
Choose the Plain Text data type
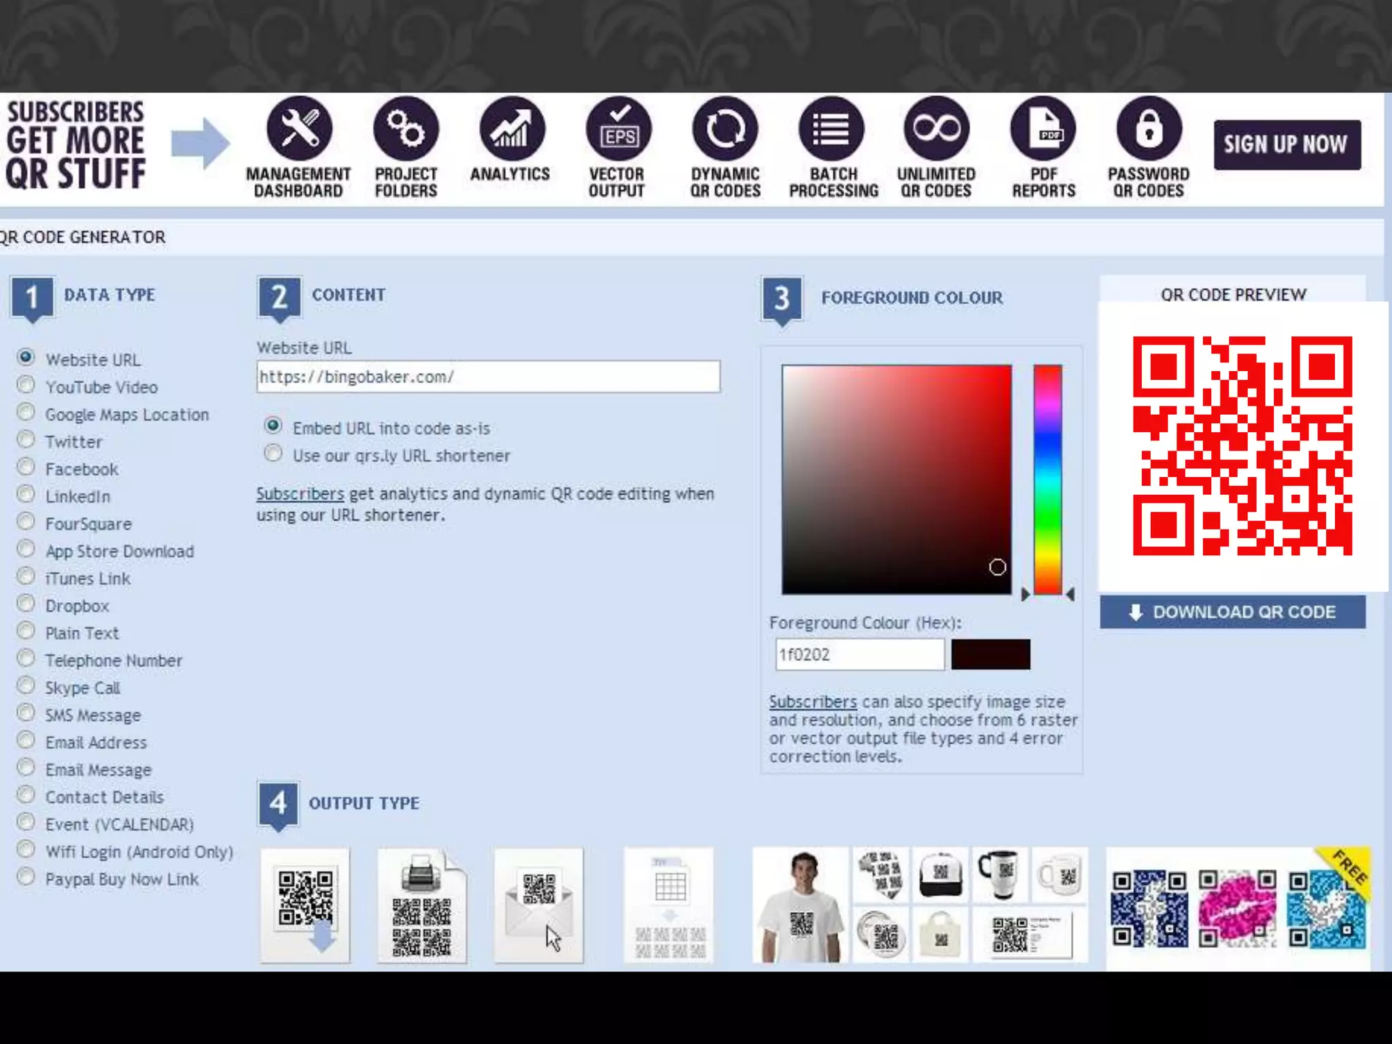click(x=27, y=631)
